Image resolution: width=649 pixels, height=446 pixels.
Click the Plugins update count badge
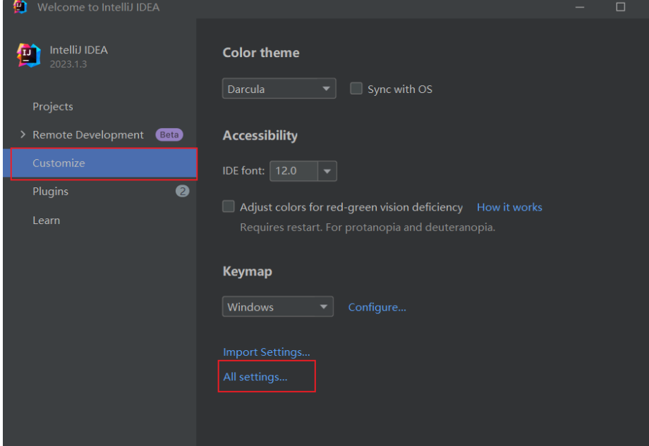point(182,191)
